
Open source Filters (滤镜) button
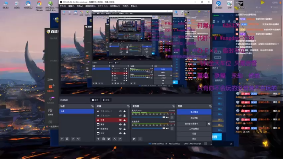tap(106, 100)
